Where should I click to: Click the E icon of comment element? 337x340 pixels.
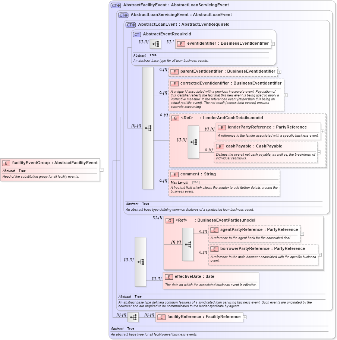174,174
